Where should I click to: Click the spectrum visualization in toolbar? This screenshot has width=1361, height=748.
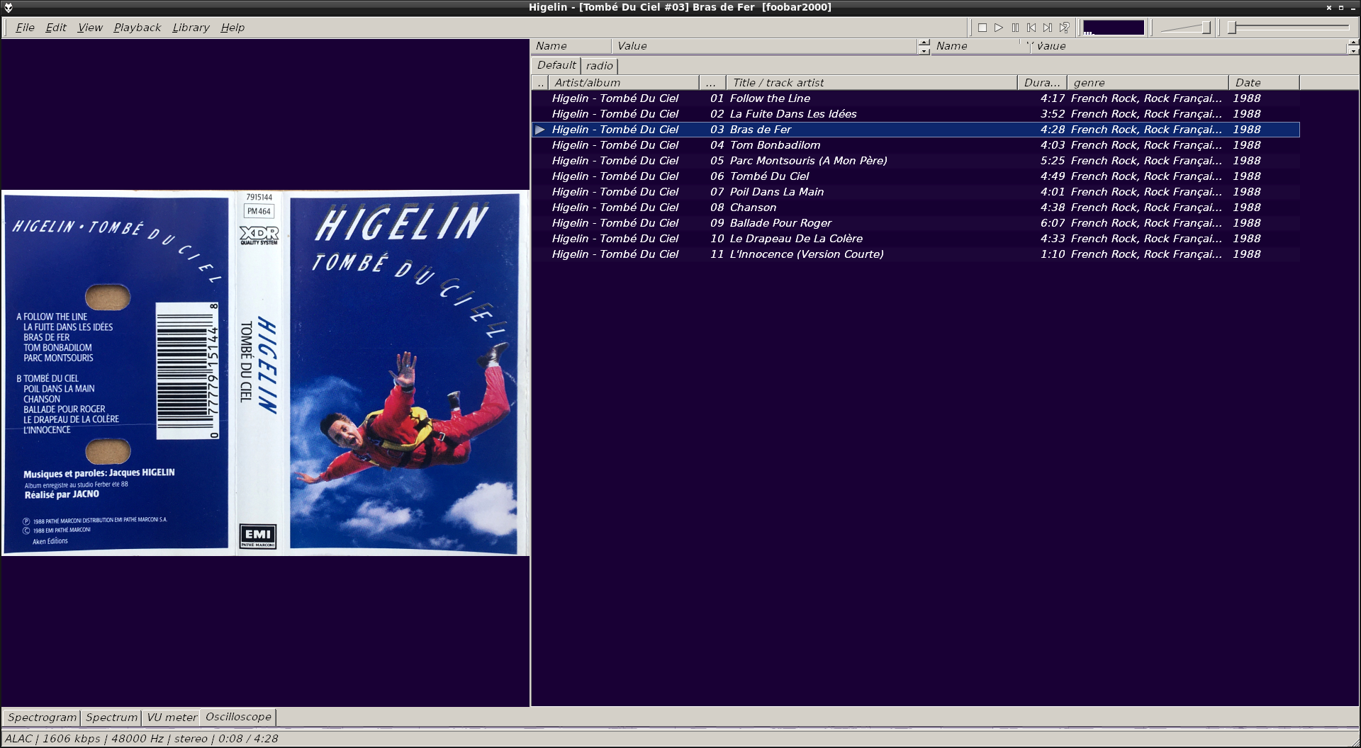click(1114, 28)
